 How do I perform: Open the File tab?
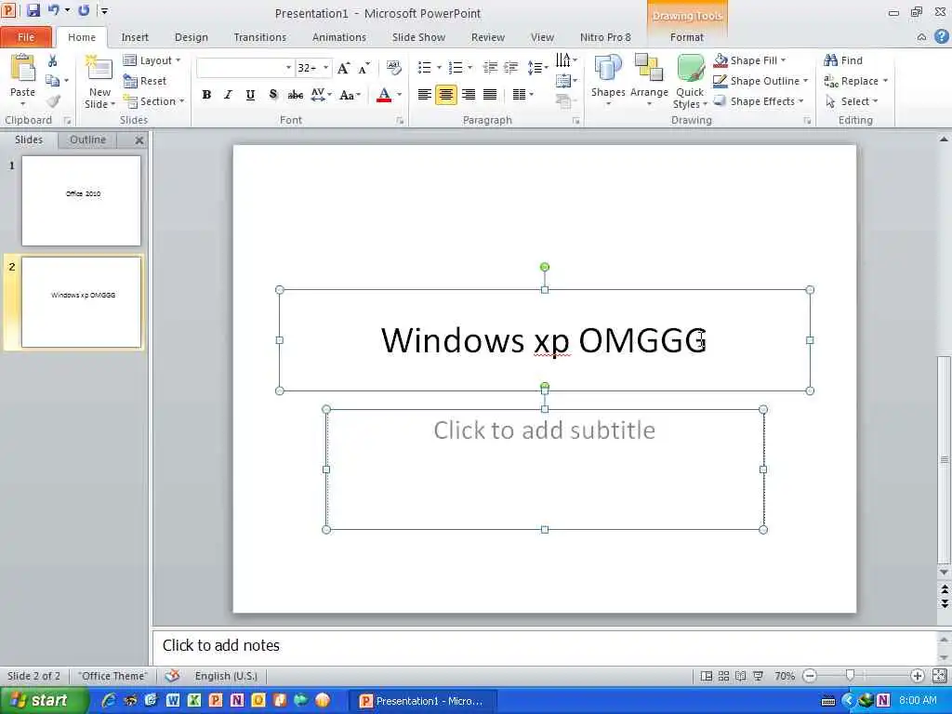(26, 37)
